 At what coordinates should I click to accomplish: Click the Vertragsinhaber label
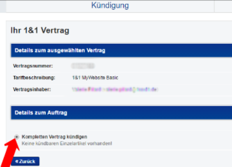[x=32, y=89]
